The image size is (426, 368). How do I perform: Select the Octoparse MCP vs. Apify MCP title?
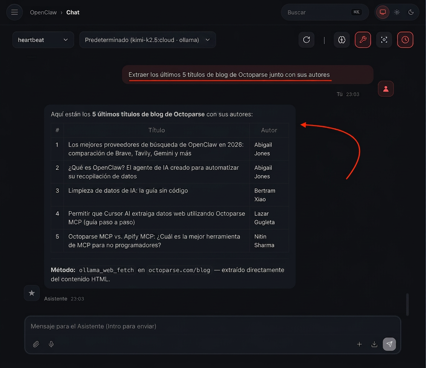(x=154, y=241)
